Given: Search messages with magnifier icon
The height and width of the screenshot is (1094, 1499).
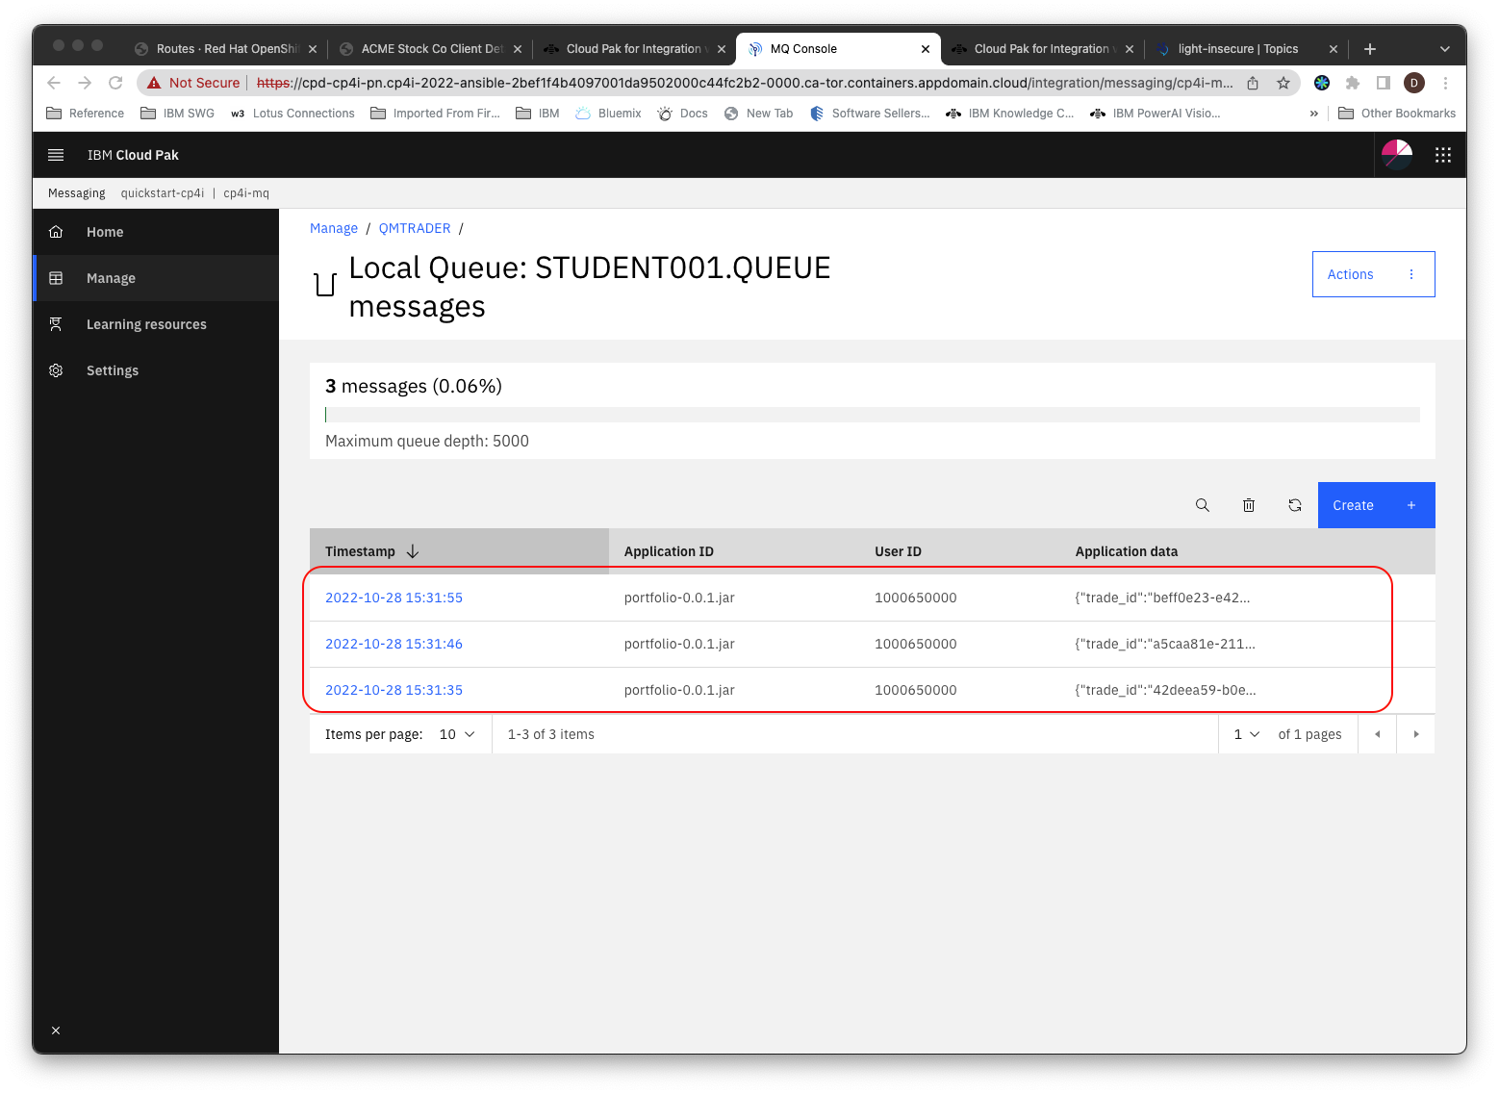Looking at the screenshot, I should click(1202, 505).
